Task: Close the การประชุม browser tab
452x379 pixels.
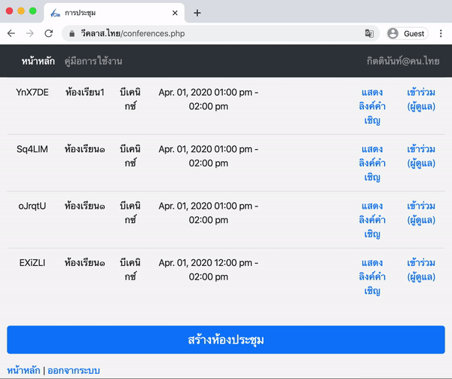Action: (x=175, y=13)
